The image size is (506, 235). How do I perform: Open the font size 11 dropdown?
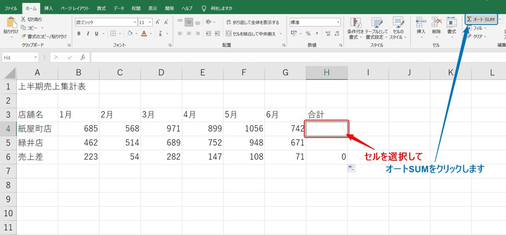tap(150, 22)
